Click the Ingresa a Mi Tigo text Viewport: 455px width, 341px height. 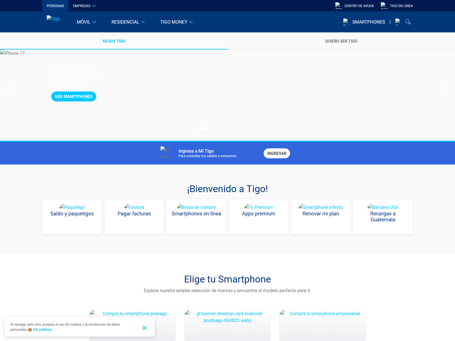[196, 151]
